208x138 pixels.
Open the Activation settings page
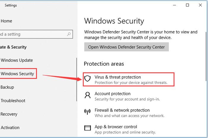[x=10, y=128]
